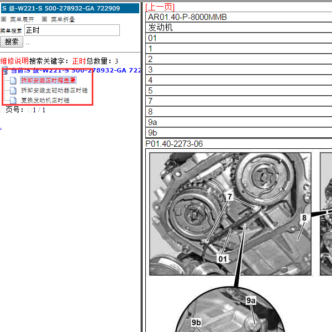
Task: Click page icon beside 拆卸安装主驱动器正时链
Action: (x=13, y=91)
